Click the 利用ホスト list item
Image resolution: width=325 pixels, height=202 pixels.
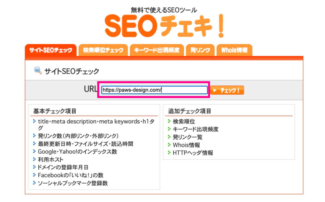50,160
